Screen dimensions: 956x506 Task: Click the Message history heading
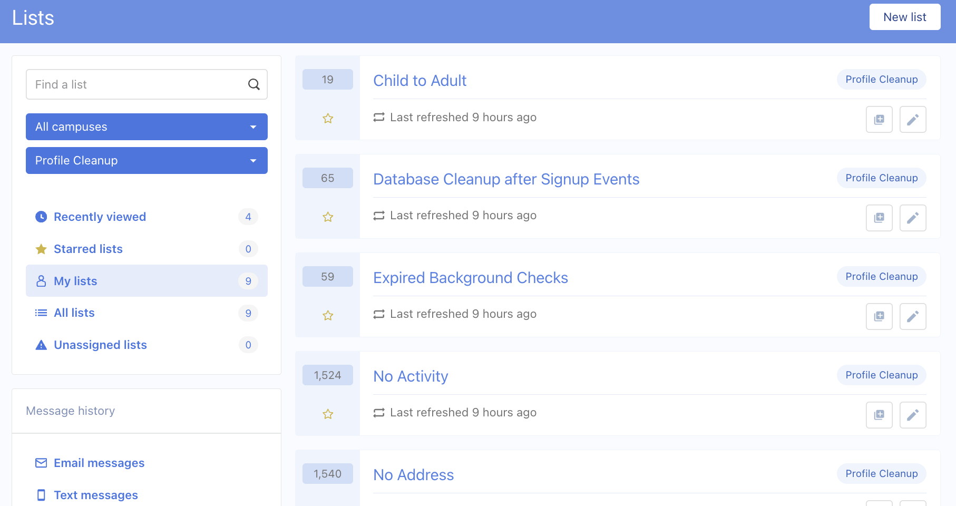pyautogui.click(x=71, y=411)
